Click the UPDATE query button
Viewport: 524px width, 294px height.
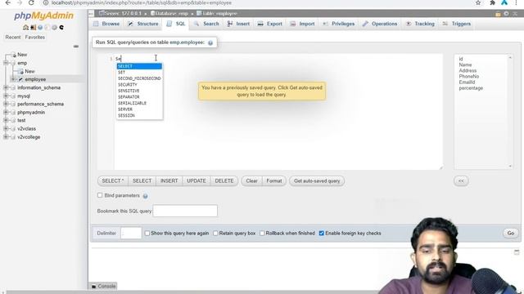point(196,181)
